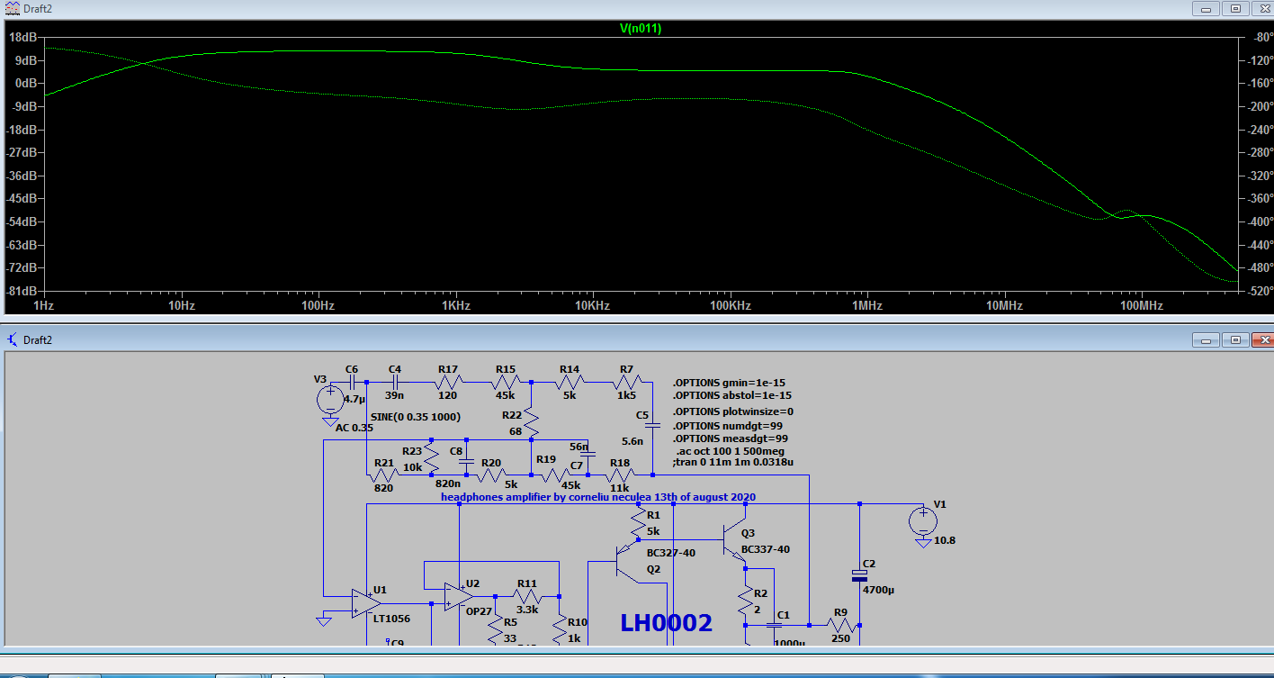Select resistor R17 symbol
This screenshot has width=1274, height=678.
click(448, 382)
